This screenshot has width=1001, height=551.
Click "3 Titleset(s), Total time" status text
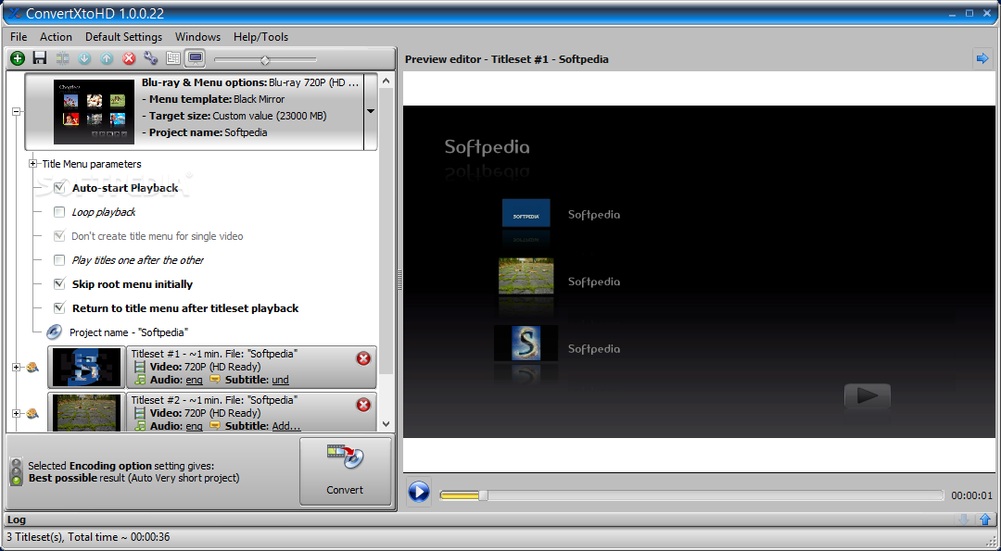pos(88,537)
